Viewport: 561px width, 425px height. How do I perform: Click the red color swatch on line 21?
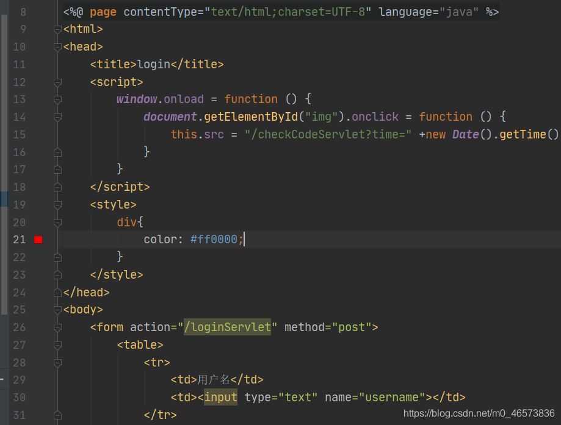point(38,240)
